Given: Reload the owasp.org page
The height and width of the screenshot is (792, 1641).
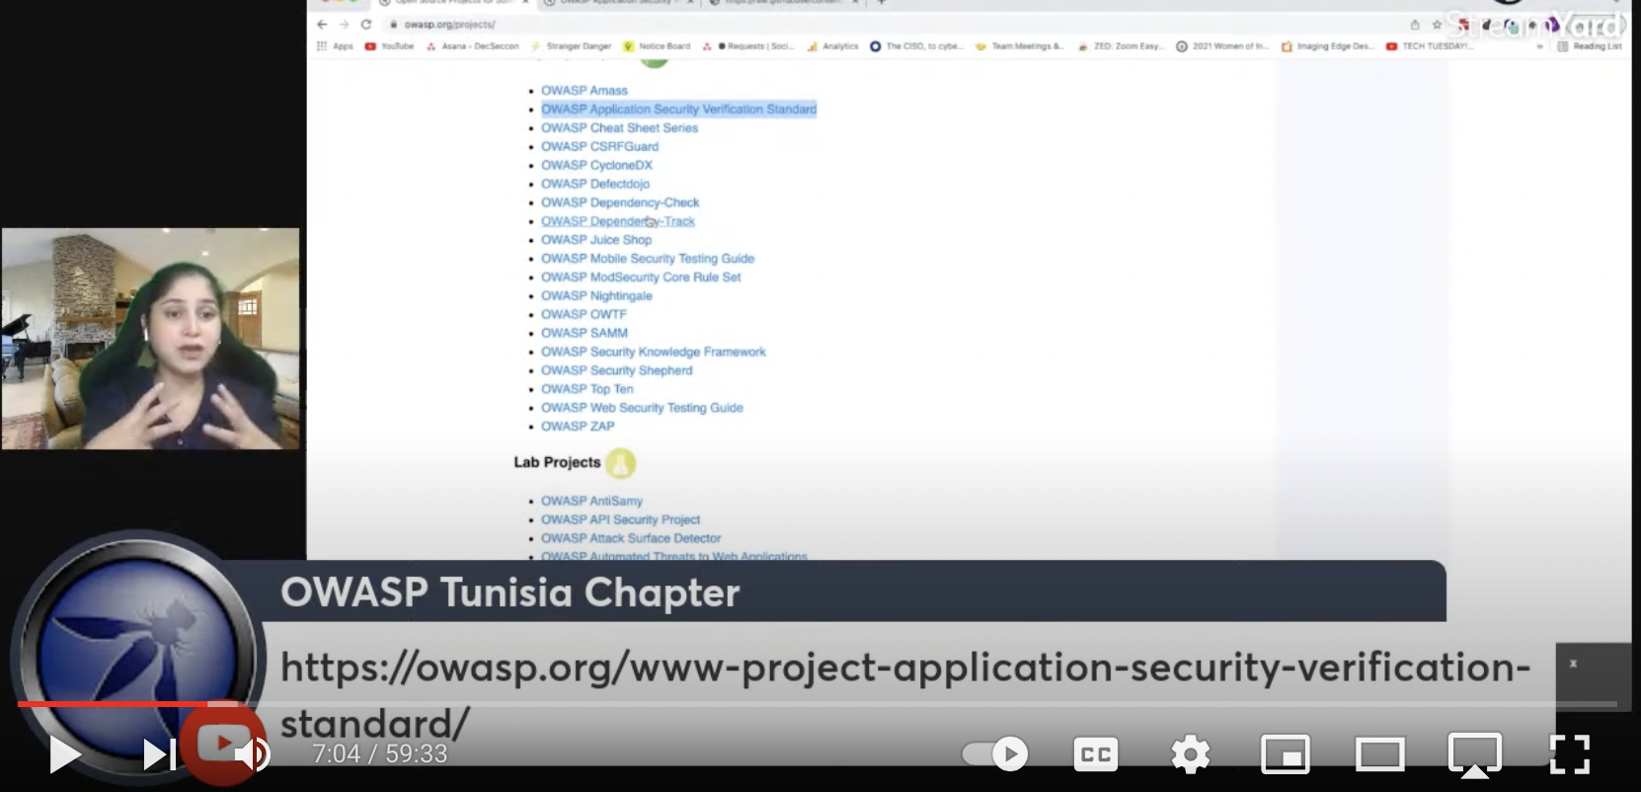Looking at the screenshot, I should coord(366,25).
